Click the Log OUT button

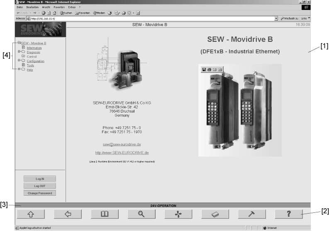(40, 186)
